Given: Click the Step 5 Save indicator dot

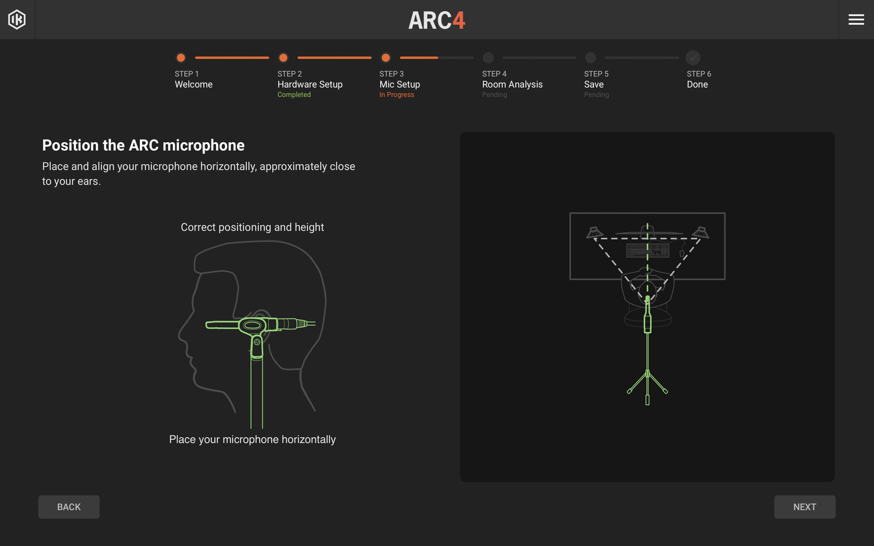Looking at the screenshot, I should [590, 58].
